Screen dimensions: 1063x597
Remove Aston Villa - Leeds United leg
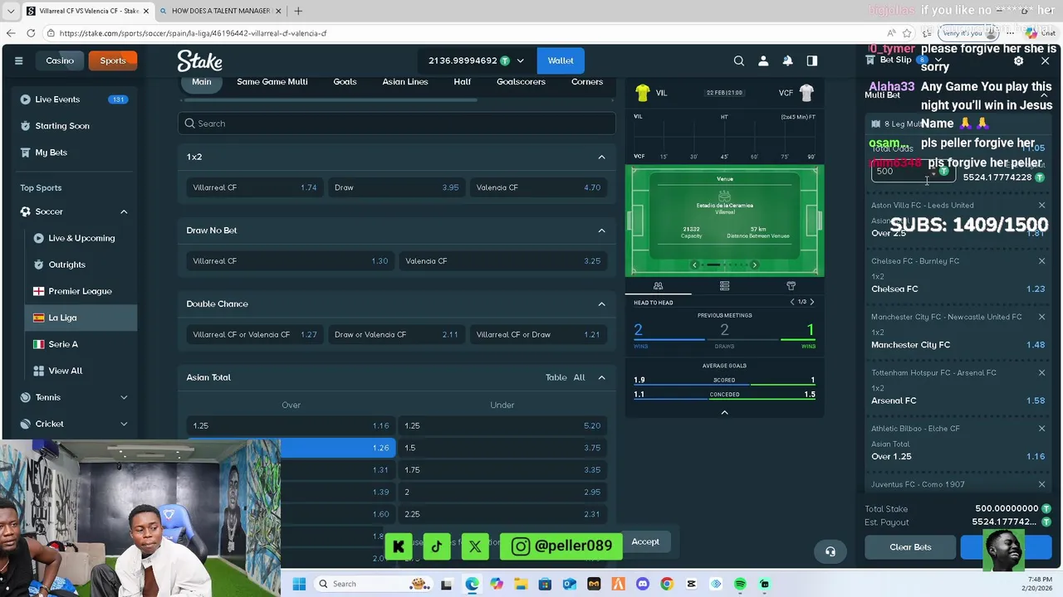pyautogui.click(x=1041, y=206)
